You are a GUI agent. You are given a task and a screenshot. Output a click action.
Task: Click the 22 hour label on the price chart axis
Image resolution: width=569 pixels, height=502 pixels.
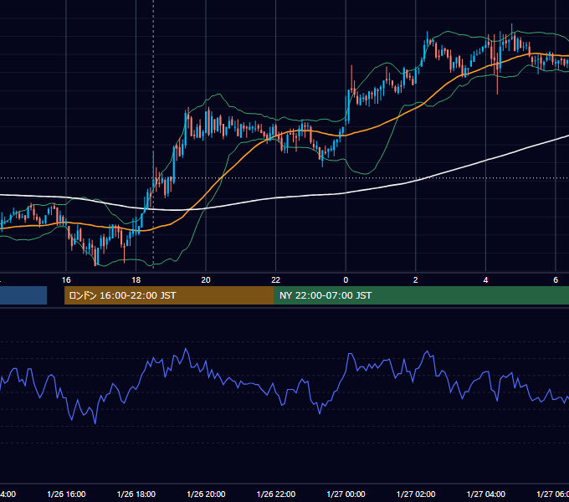276,280
